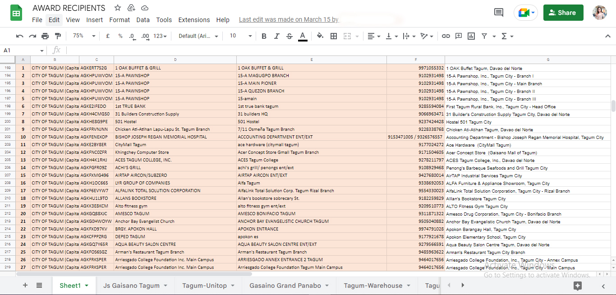Screen dimensions: 616x295
Task: Click the Insert chart icon
Action: tap(471, 36)
